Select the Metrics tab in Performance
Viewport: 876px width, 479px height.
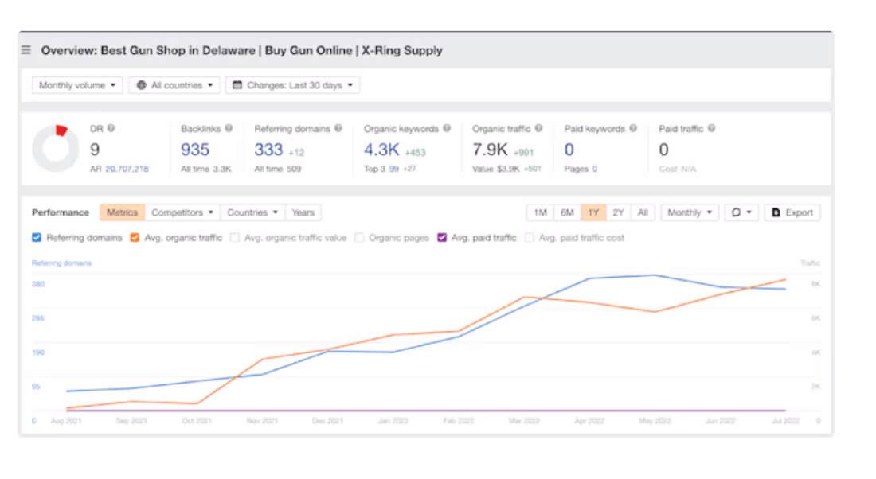coord(121,212)
